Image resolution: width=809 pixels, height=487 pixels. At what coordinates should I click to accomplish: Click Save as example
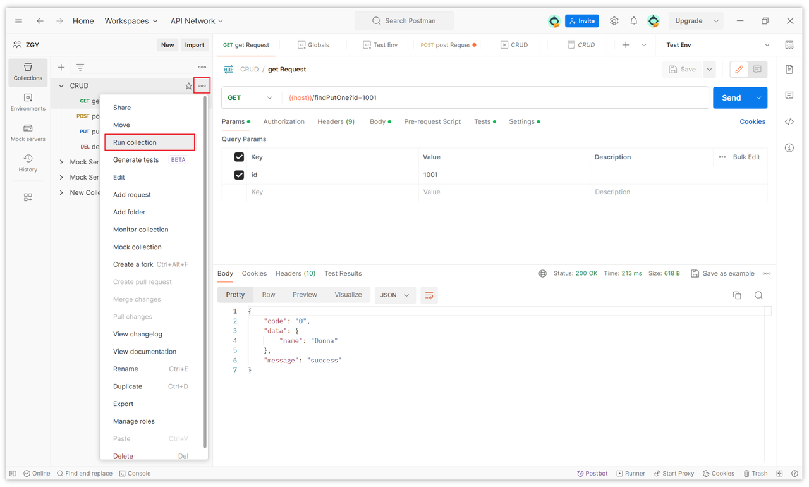(722, 273)
